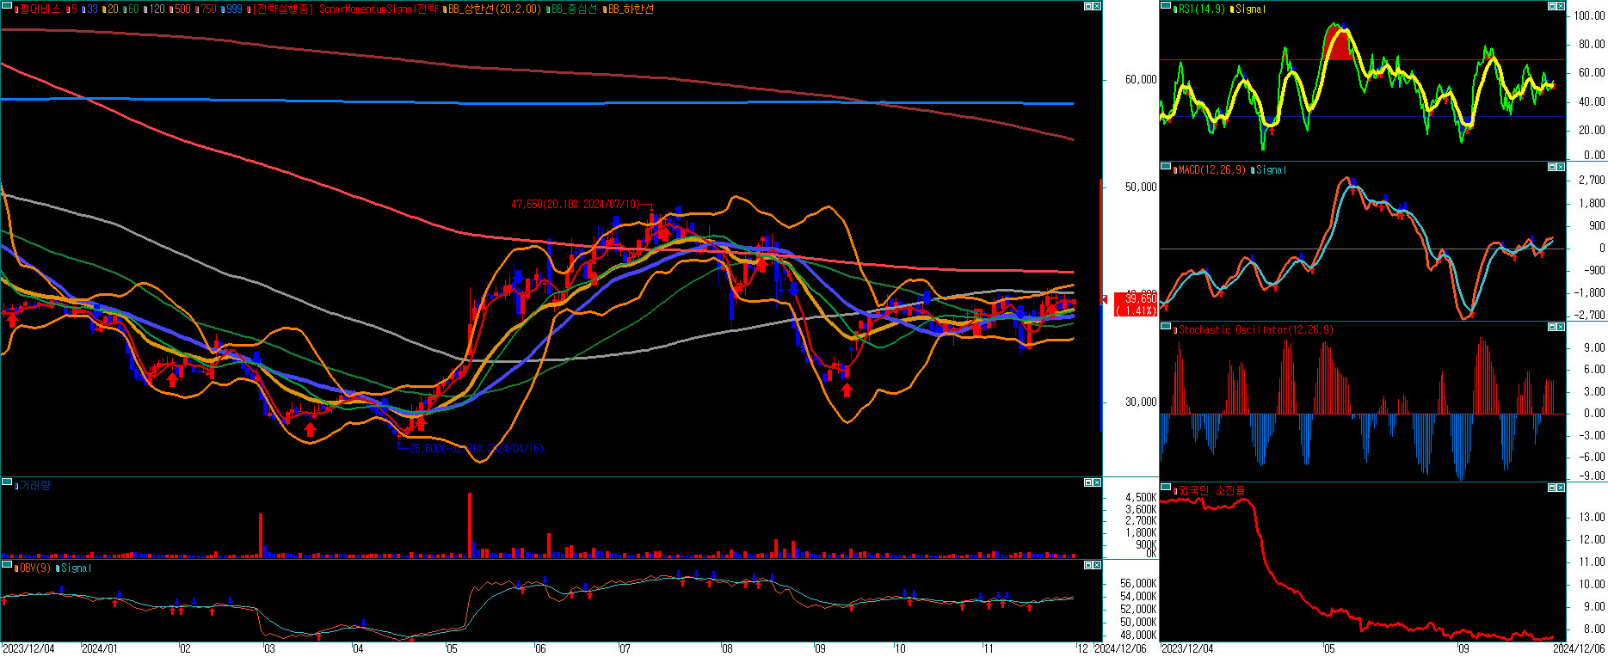Screen dimensions: 1608x657
Task: Click the 100.00 label on the RSI axis
Action: coord(1589,15)
